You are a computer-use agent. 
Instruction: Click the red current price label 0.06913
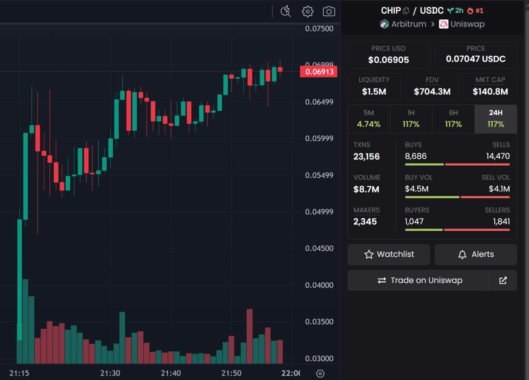[319, 72]
